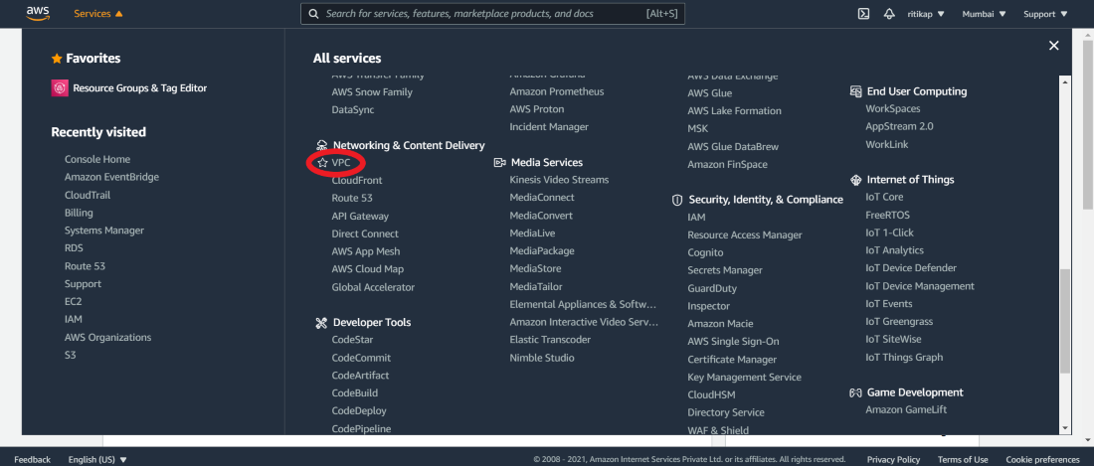This screenshot has width=1094, height=466.
Task: Open Kinesis Video Streams
Action: pos(559,180)
